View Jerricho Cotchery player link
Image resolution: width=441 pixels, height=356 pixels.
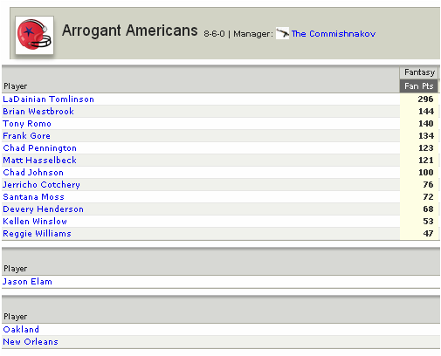click(41, 185)
